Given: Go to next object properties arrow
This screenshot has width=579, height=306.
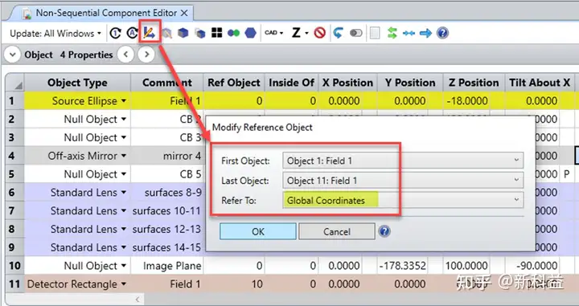Looking at the screenshot, I should [146, 55].
